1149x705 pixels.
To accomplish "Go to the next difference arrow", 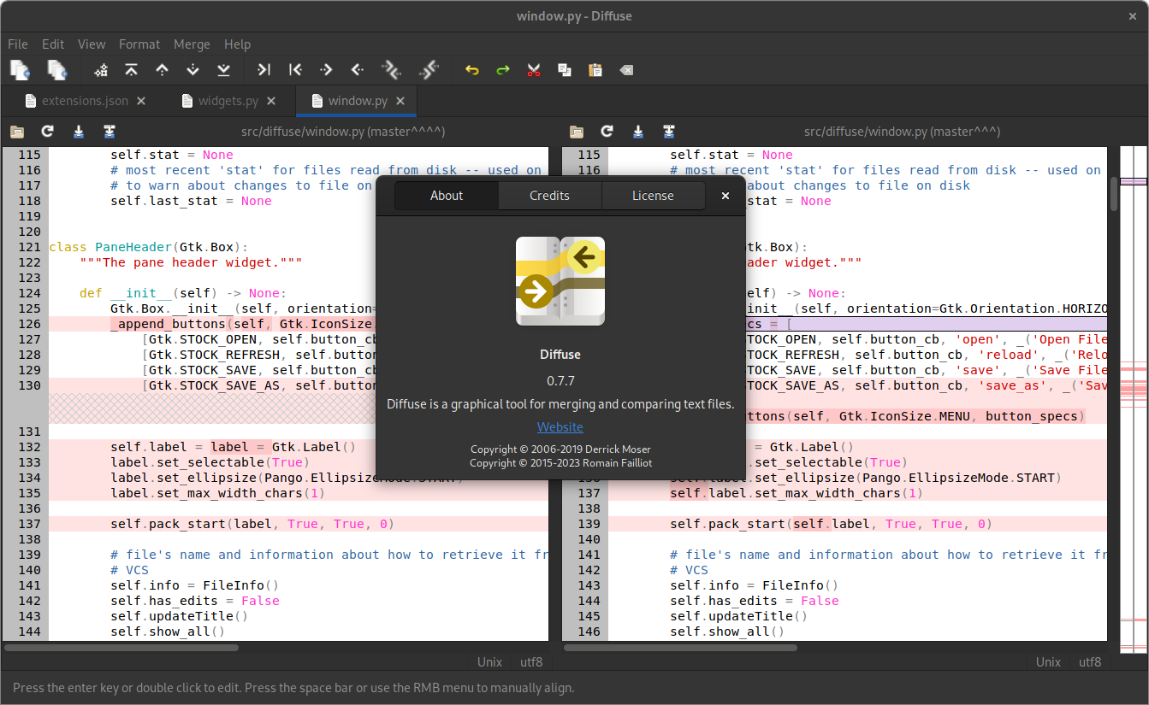I will [x=192, y=70].
